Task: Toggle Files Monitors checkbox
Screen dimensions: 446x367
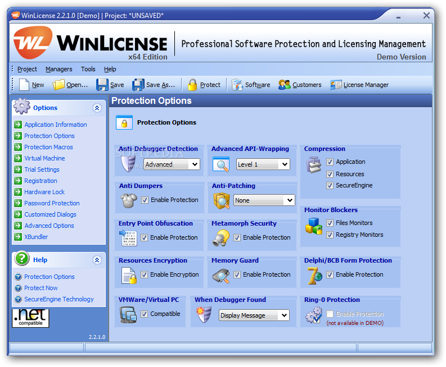Action: (330, 223)
